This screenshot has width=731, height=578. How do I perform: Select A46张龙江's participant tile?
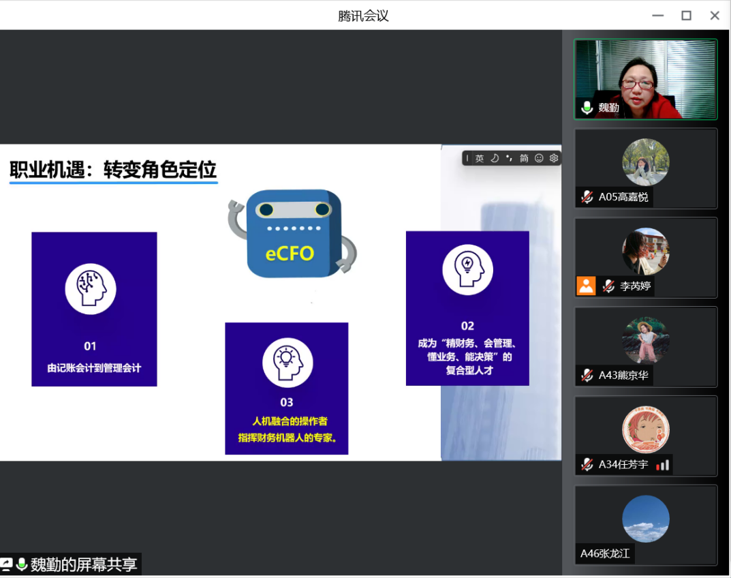click(645, 525)
